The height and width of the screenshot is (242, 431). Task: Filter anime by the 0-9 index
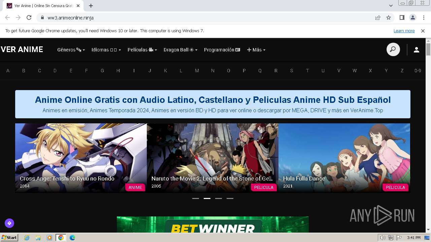tap(418, 71)
